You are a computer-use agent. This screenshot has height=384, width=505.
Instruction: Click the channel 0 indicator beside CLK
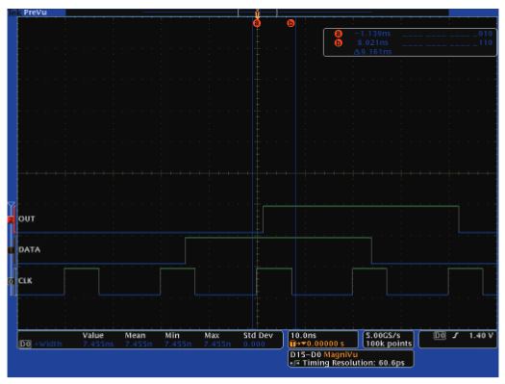(x=11, y=282)
